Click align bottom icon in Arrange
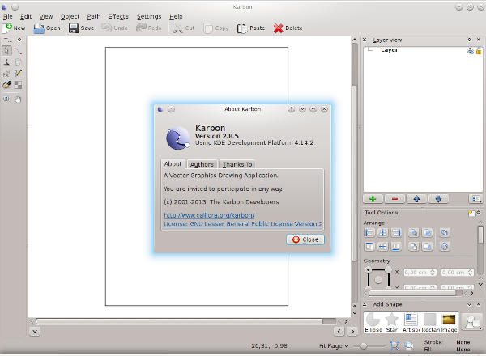 [396, 247]
